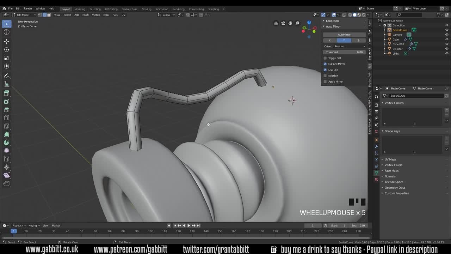Disable the Cut and Mirror checkbox

click(x=325, y=64)
